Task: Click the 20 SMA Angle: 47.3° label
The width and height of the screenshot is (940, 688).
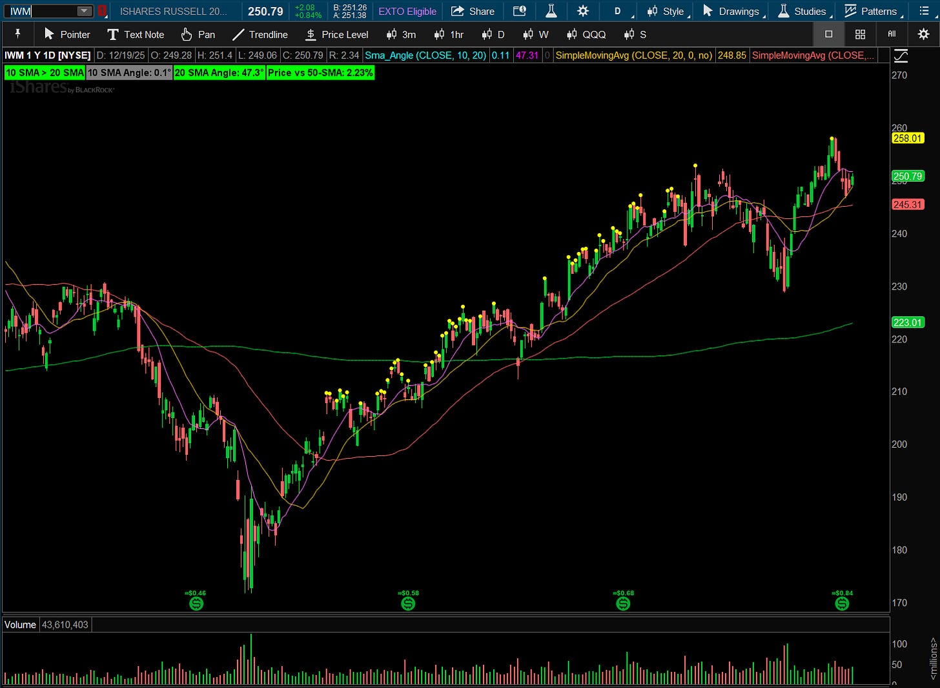Action: [x=220, y=72]
